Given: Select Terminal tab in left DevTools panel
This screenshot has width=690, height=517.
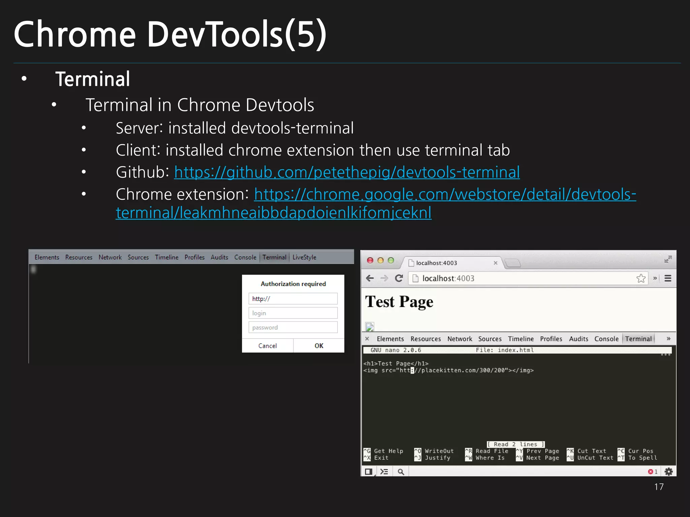Looking at the screenshot, I should tap(274, 257).
